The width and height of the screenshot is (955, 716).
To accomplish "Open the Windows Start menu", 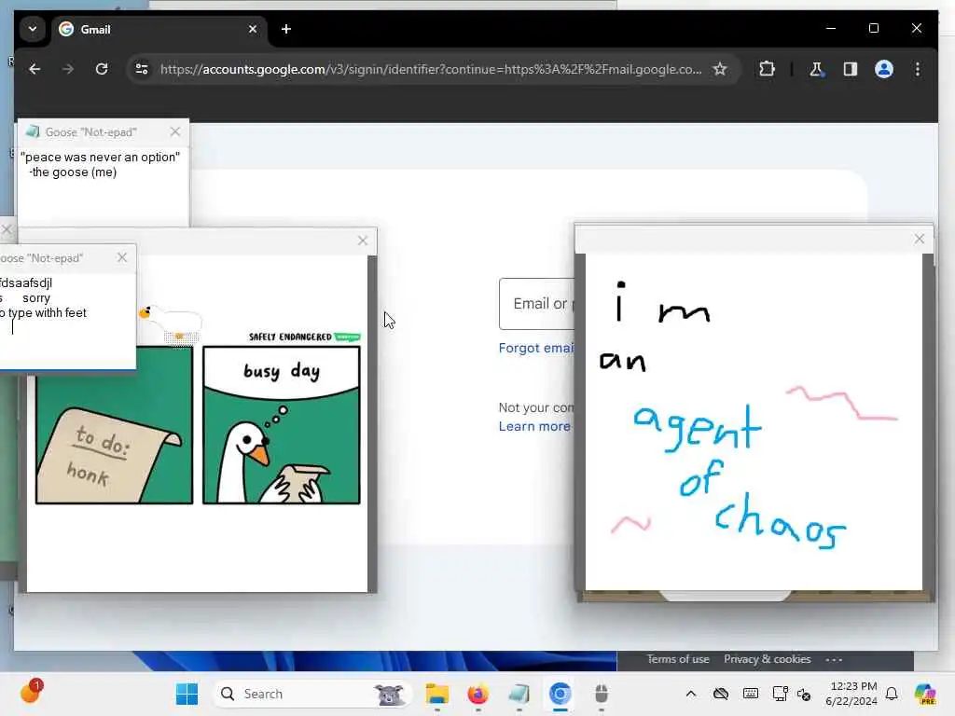I will point(187,694).
